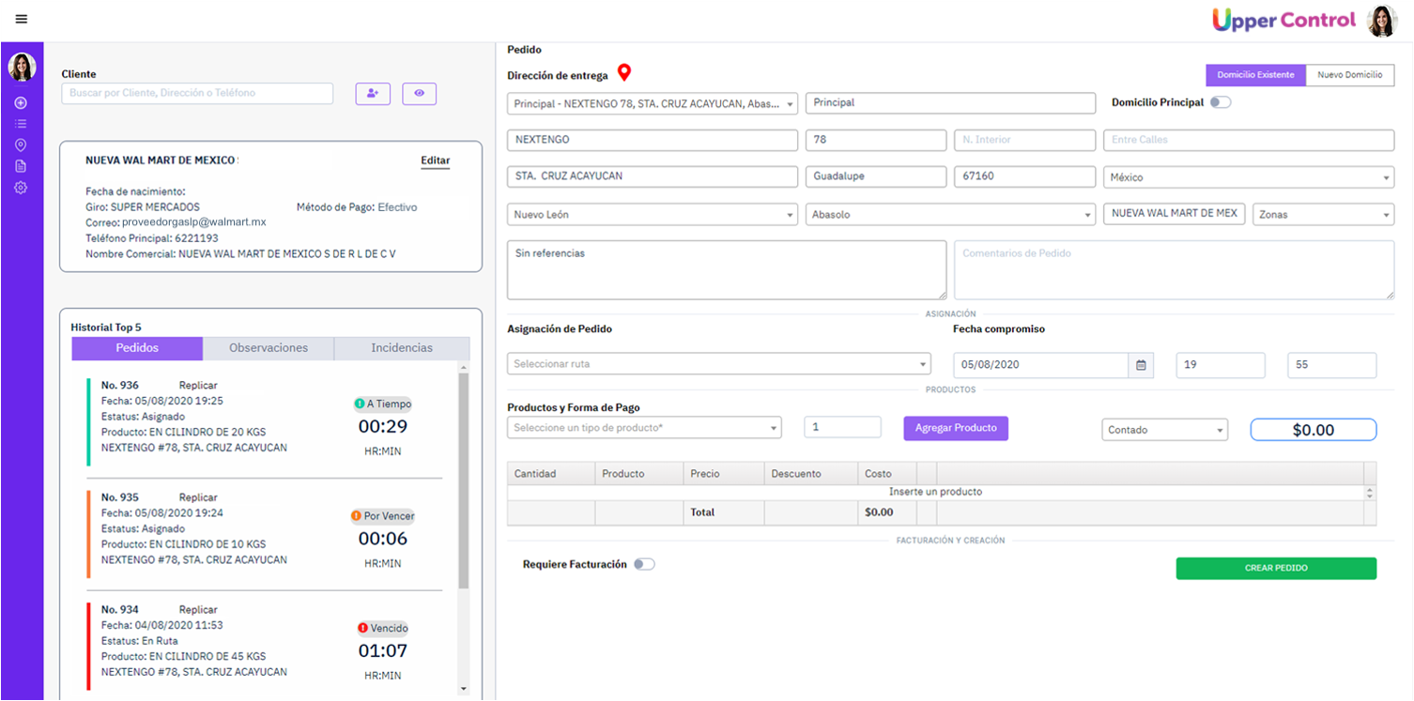The image size is (1414, 701).
Task: Click scrollbar down arrow in history list
Action: (463, 689)
